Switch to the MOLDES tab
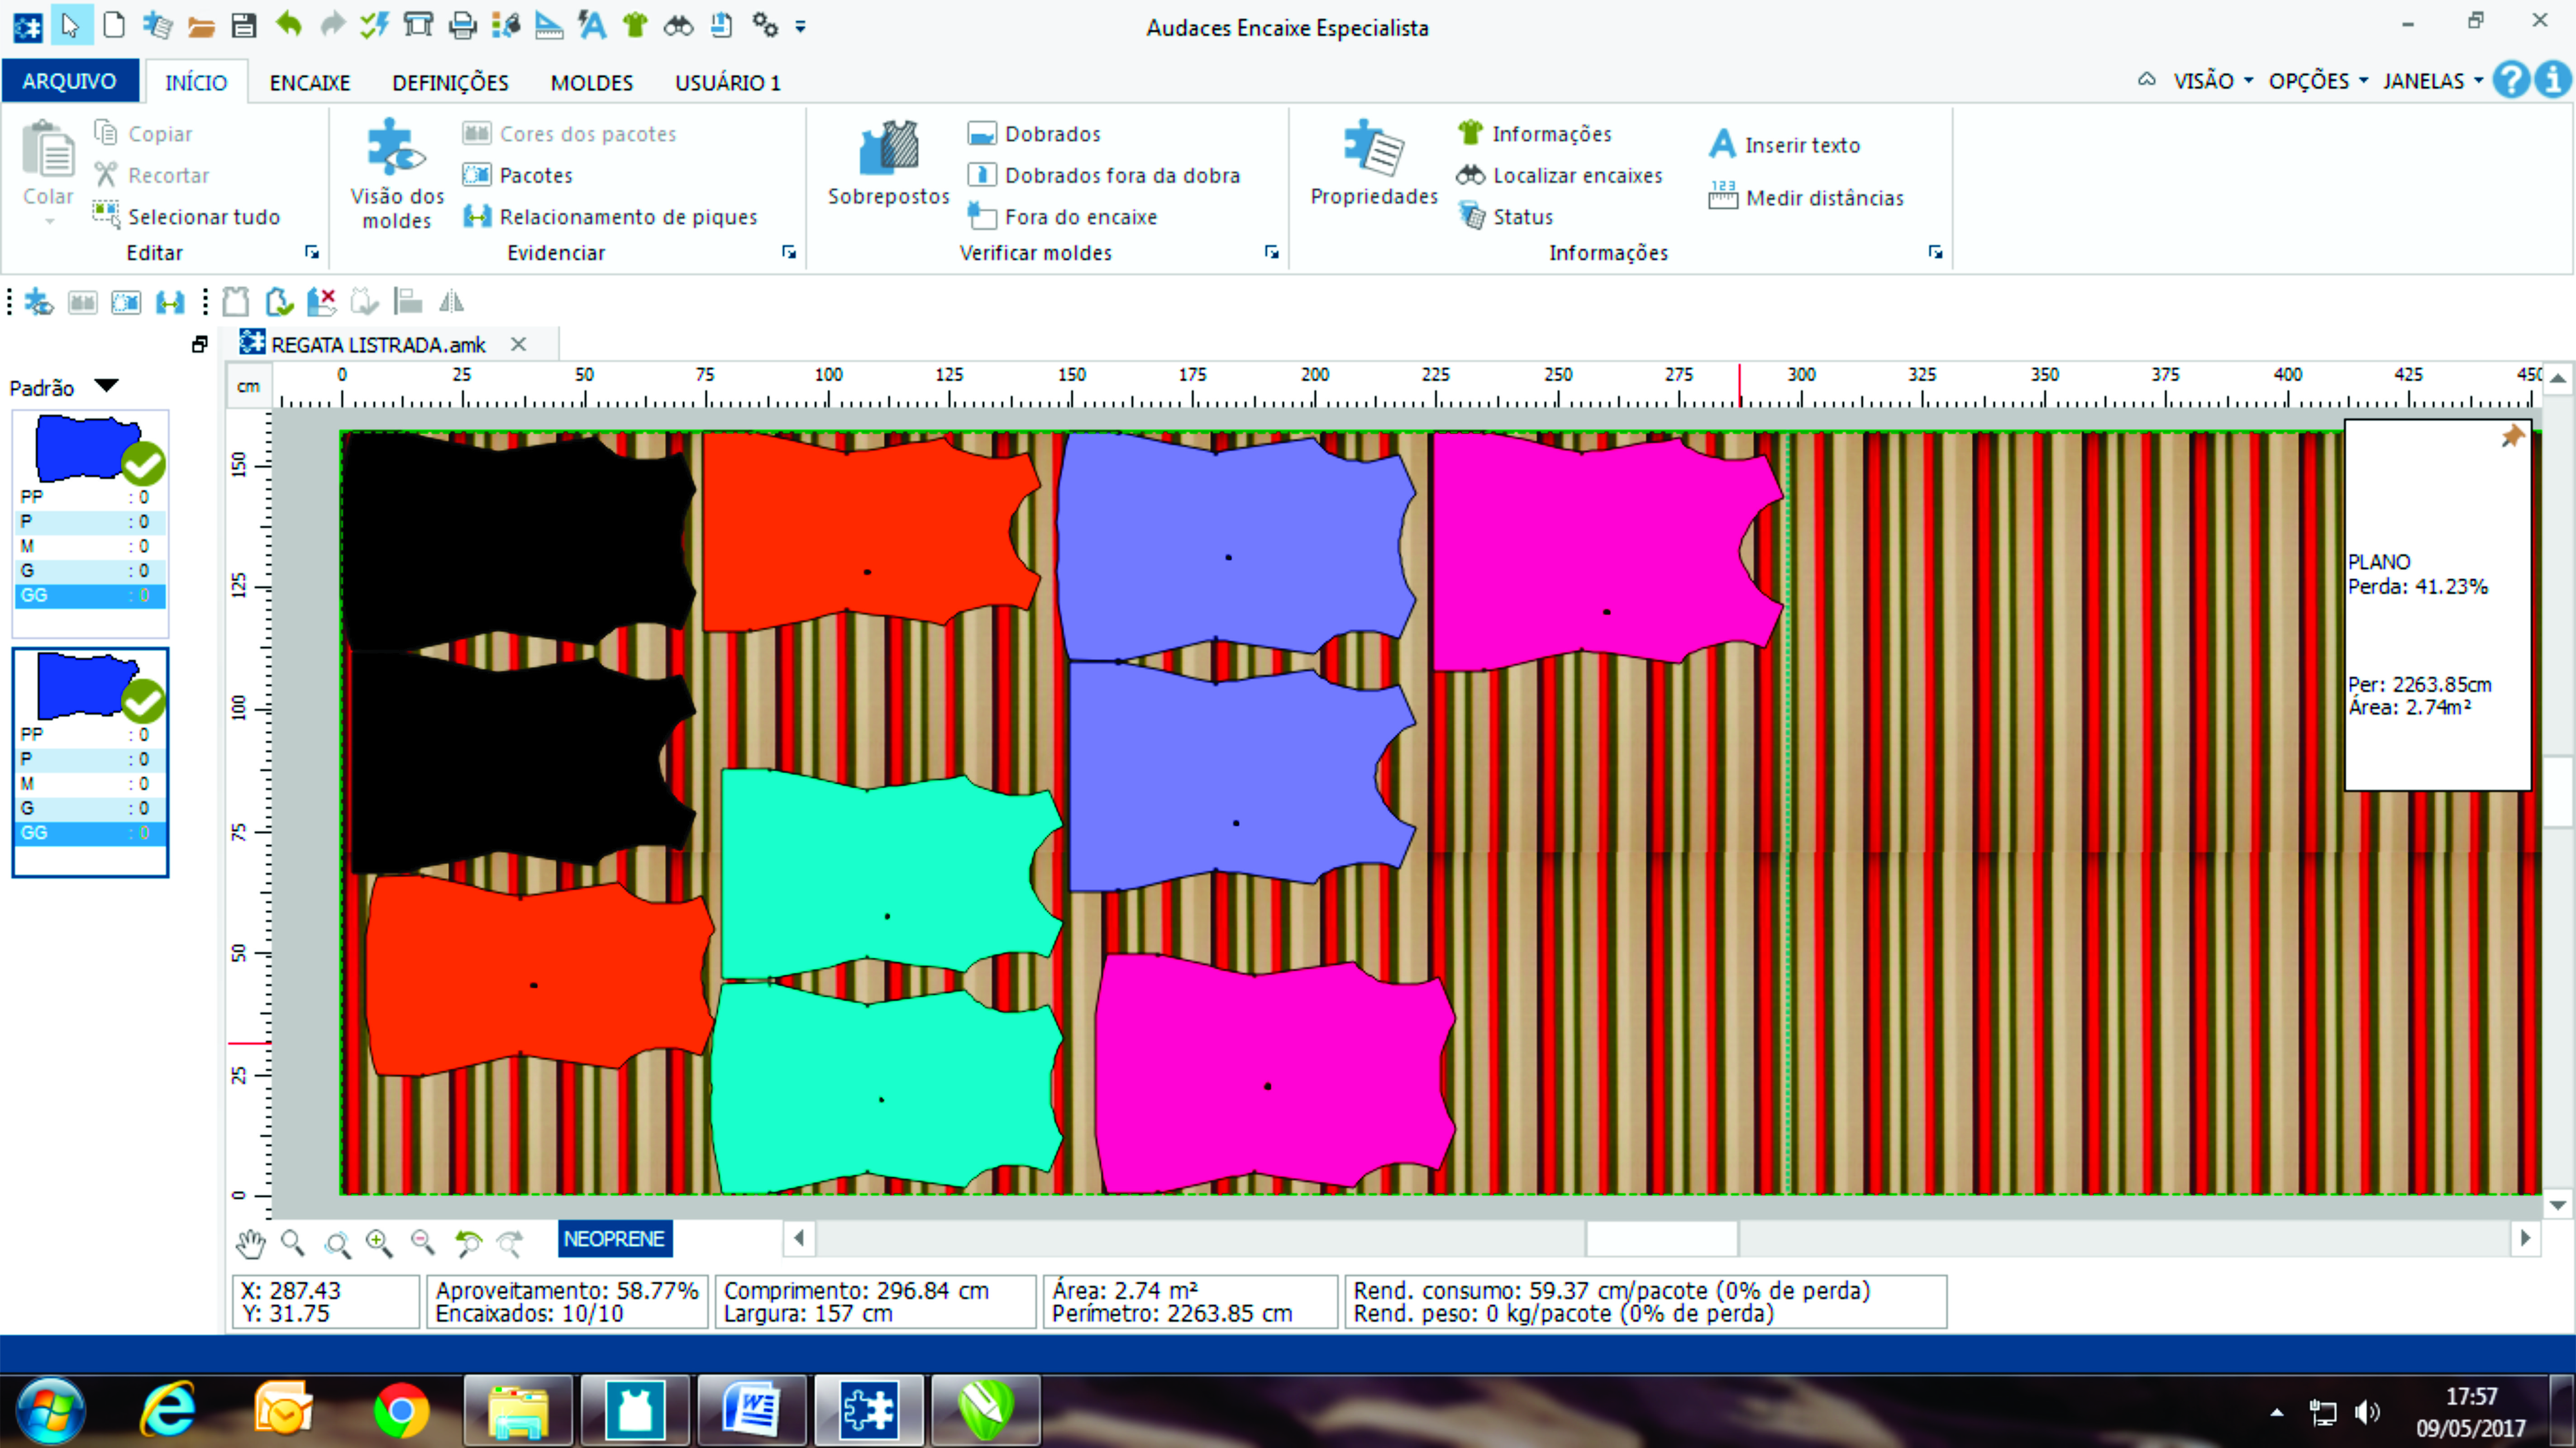The height and width of the screenshot is (1448, 2576). [592, 82]
